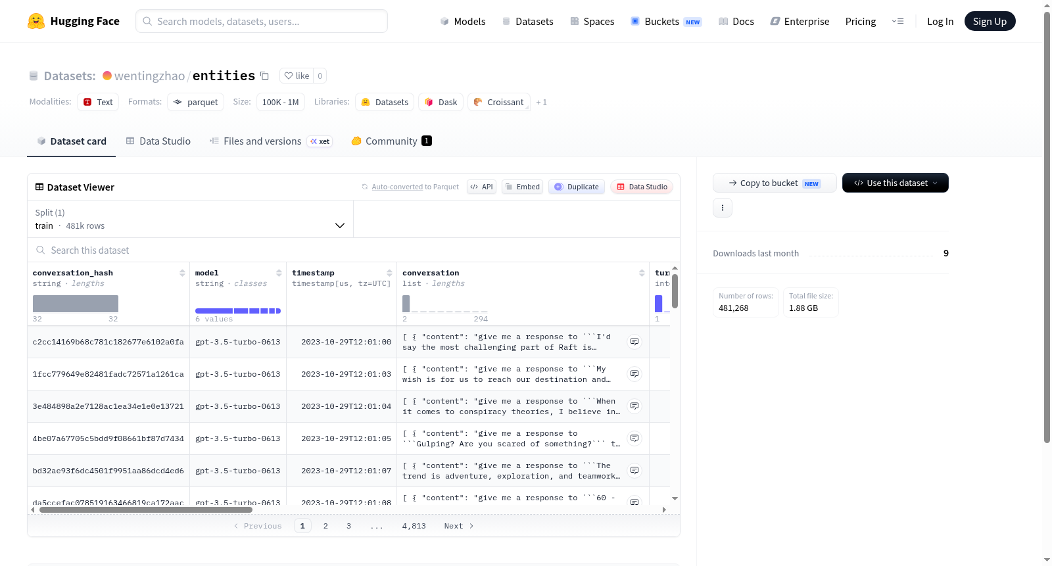Sort by model column arrows
The height and width of the screenshot is (566, 1052).
click(x=279, y=273)
